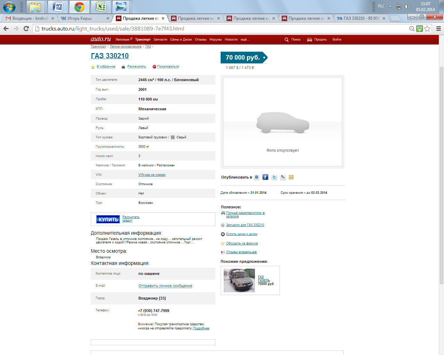Click the address bar URL field

pos(222,28)
